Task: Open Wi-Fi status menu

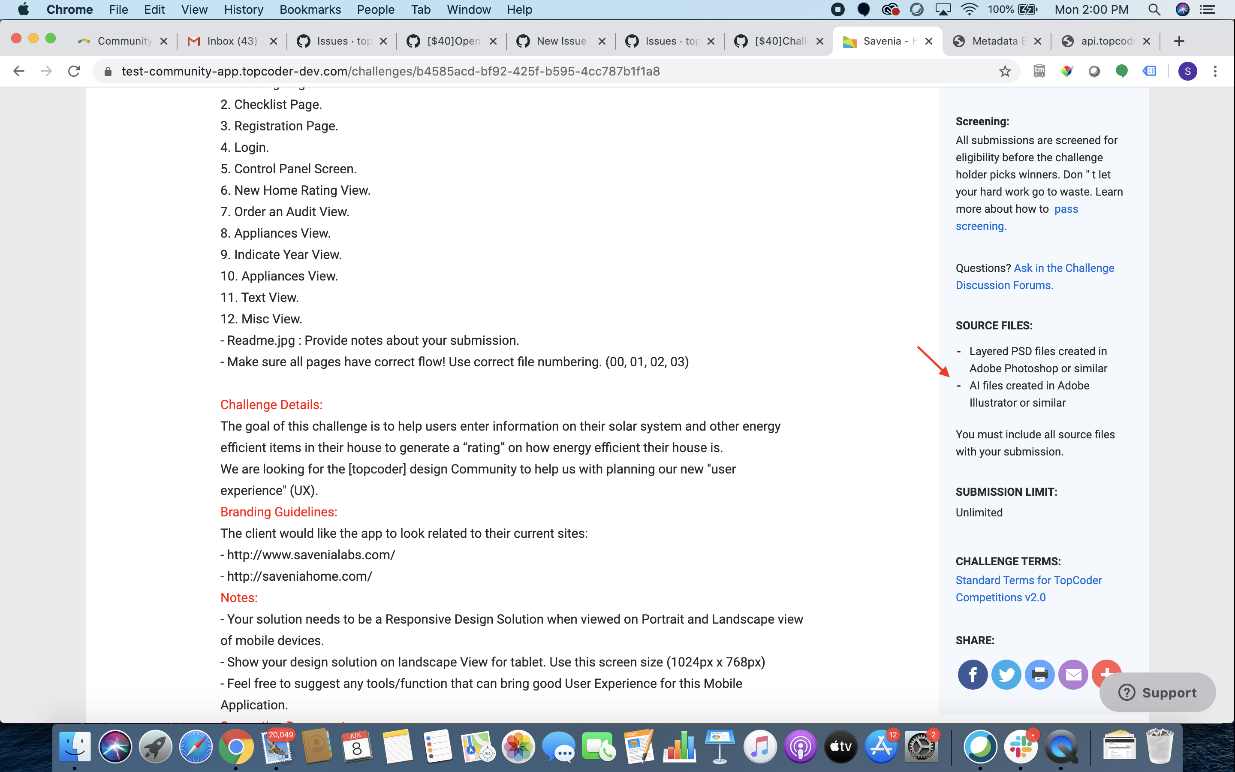Action: 969,10
